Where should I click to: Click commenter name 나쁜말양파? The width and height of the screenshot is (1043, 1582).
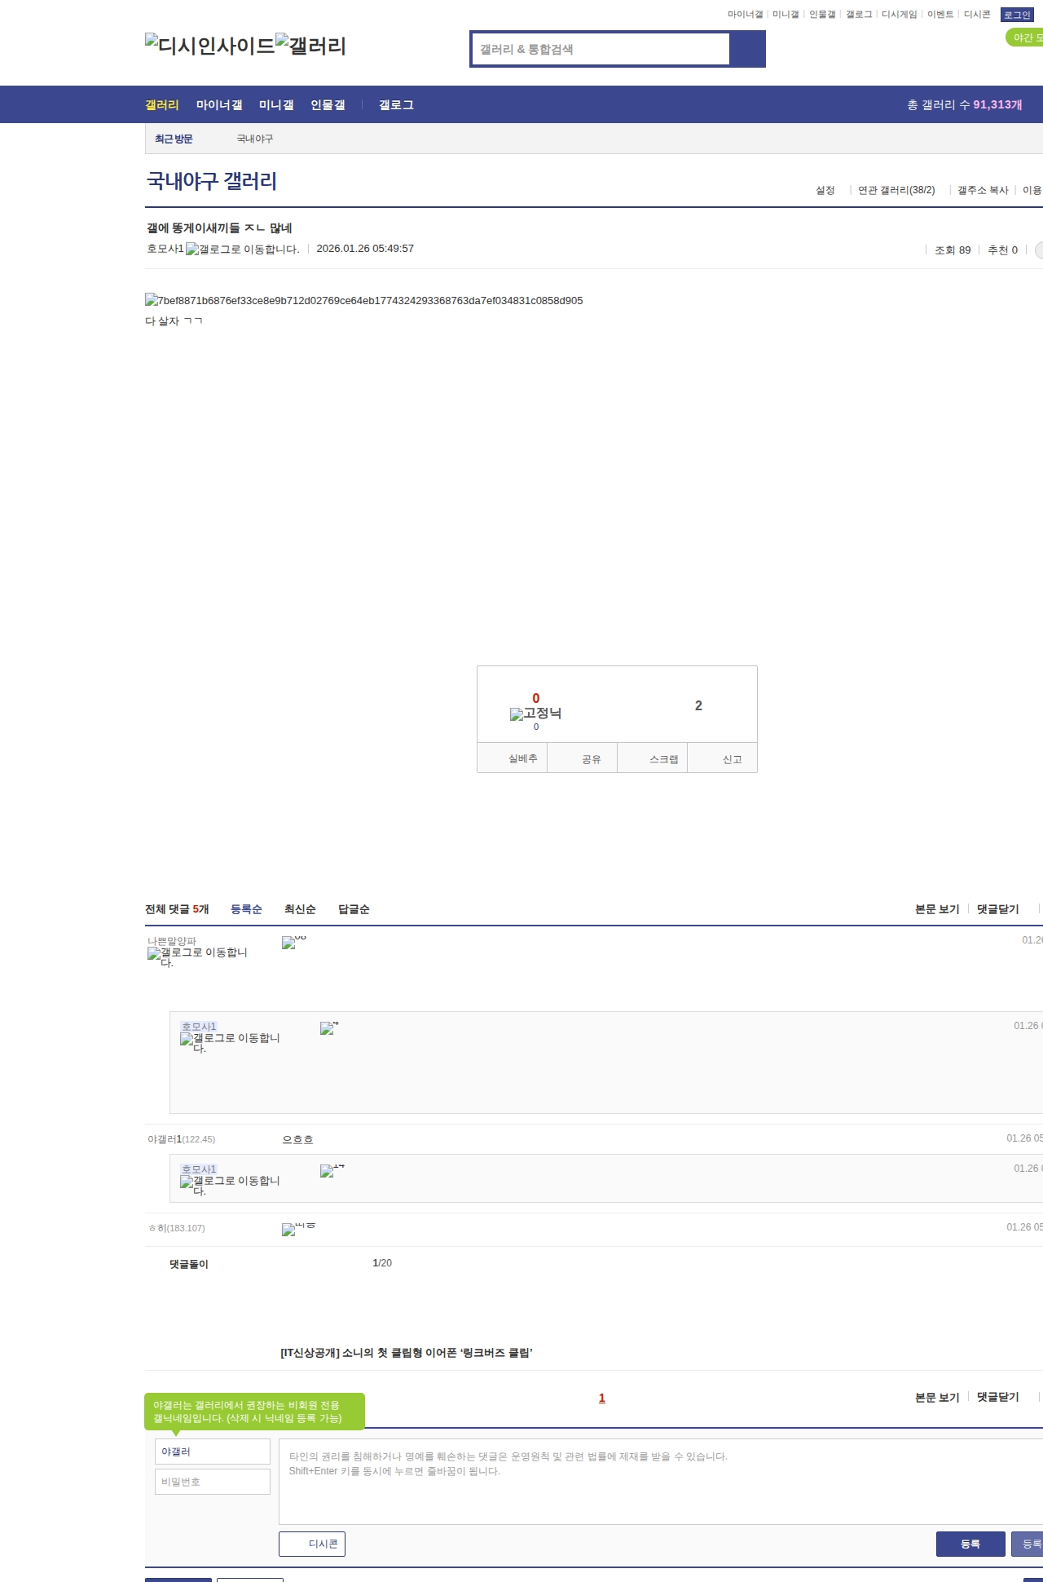tap(172, 941)
